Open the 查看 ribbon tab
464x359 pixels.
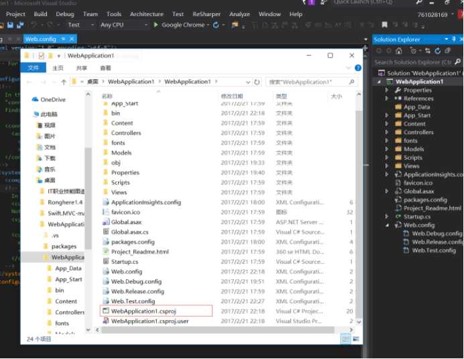point(105,68)
